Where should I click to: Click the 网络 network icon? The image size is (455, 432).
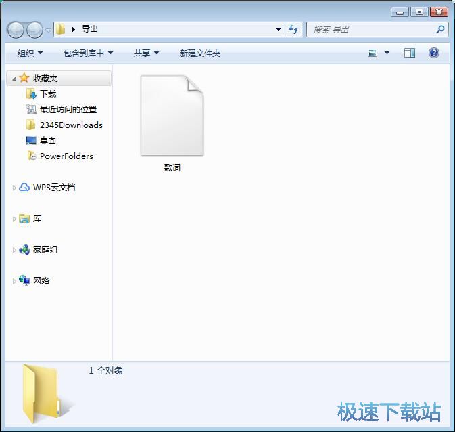(24, 280)
